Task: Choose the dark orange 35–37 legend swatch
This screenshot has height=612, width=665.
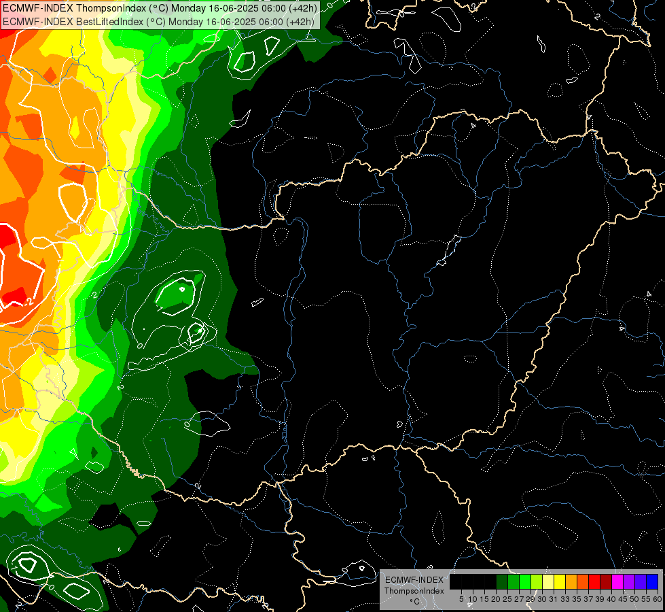Action: point(583,581)
